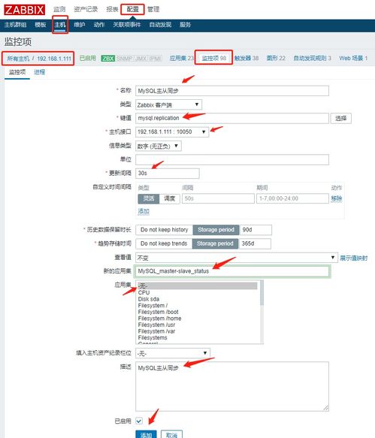Click 移除 custom interval link

click(x=337, y=198)
